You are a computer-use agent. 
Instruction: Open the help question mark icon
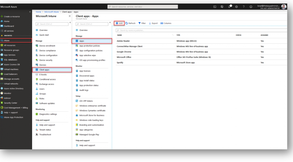244,7
